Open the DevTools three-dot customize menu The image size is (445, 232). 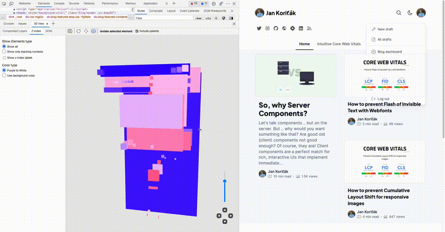click(x=228, y=3)
